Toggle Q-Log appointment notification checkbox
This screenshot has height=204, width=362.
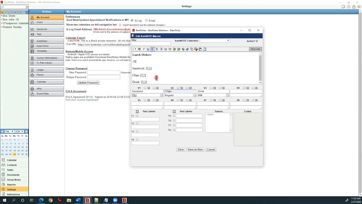click(x=132, y=20)
